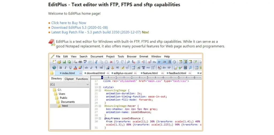
Task: Toggle Bold formatting button
Action: click(61, 67)
